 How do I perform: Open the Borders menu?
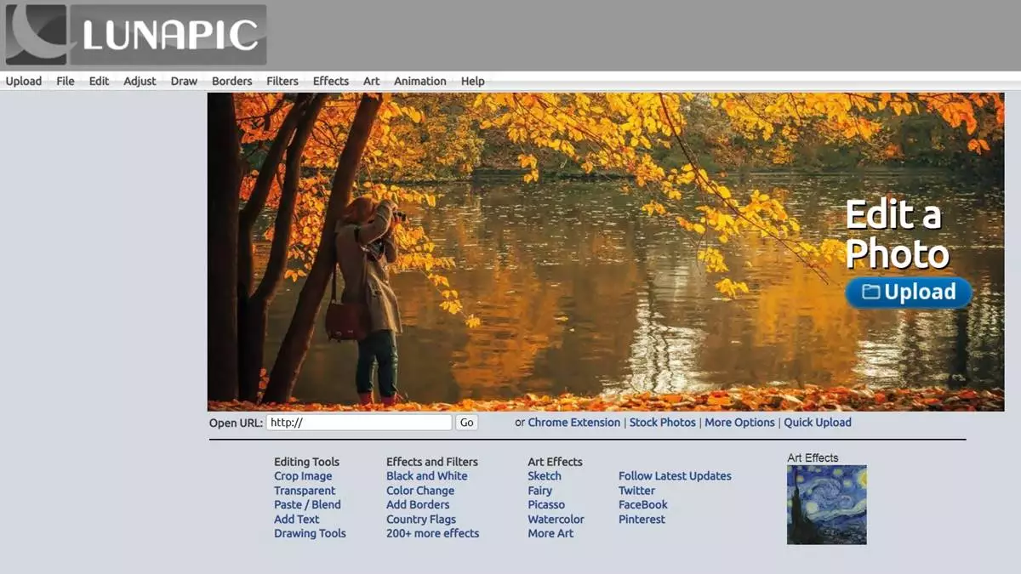tap(231, 82)
